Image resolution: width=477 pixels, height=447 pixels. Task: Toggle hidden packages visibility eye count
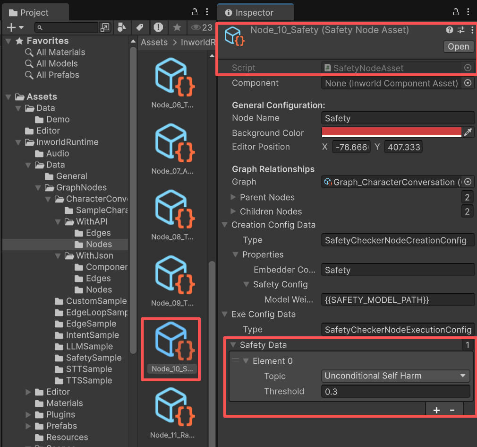pyautogui.click(x=201, y=27)
